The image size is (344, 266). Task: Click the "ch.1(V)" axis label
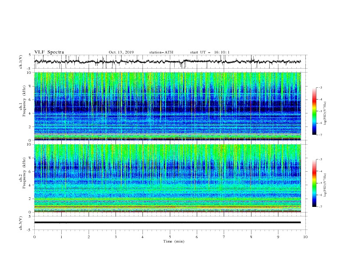click(21, 62)
